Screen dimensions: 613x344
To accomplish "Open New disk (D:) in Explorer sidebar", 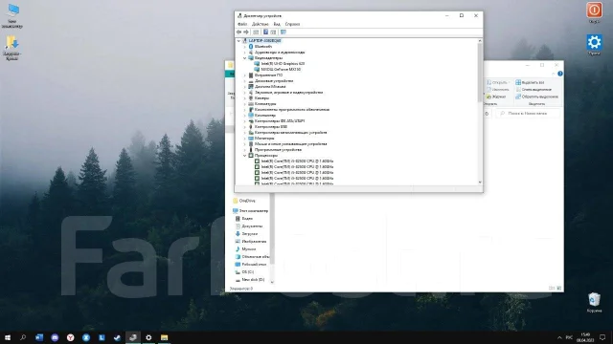I will click(250, 280).
